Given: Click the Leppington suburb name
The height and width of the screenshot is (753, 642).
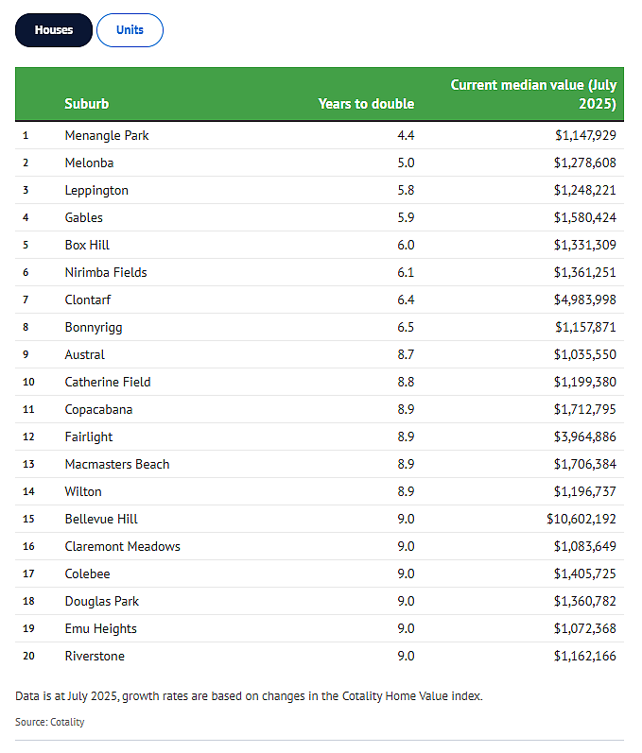Looking at the screenshot, I should (x=96, y=191).
